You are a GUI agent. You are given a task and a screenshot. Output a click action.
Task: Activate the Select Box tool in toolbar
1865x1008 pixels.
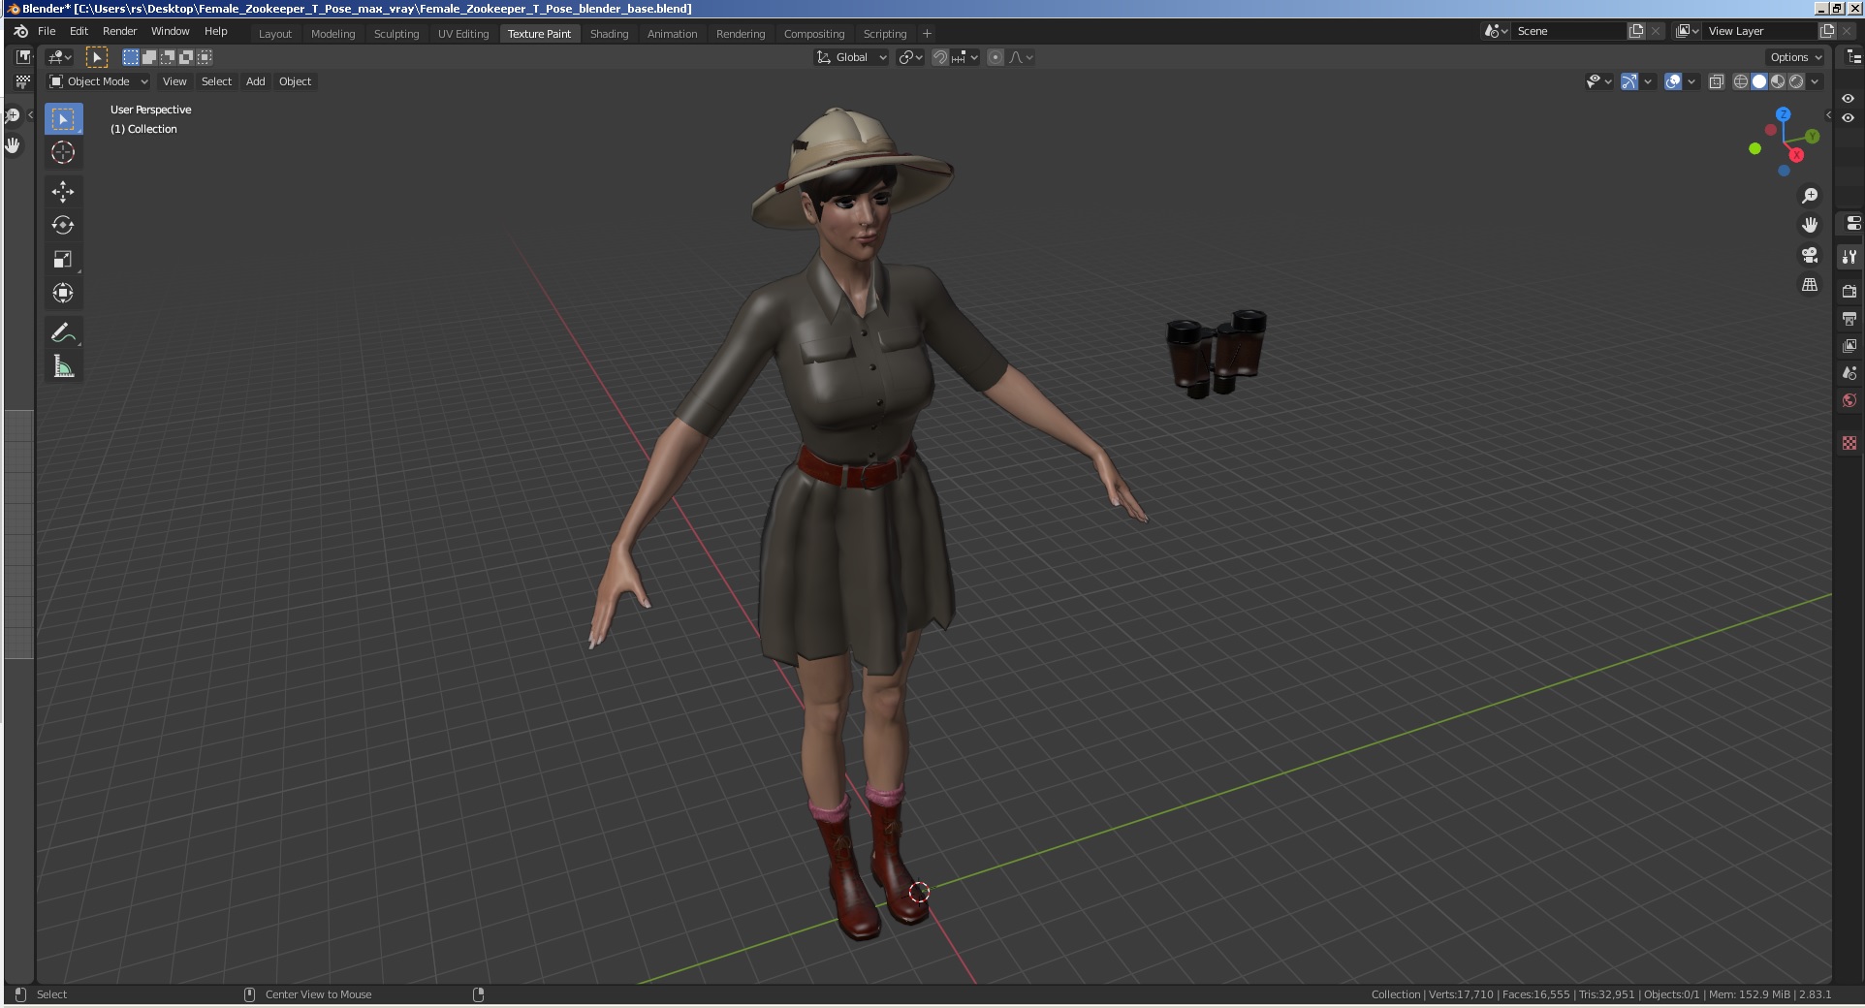tap(63, 118)
